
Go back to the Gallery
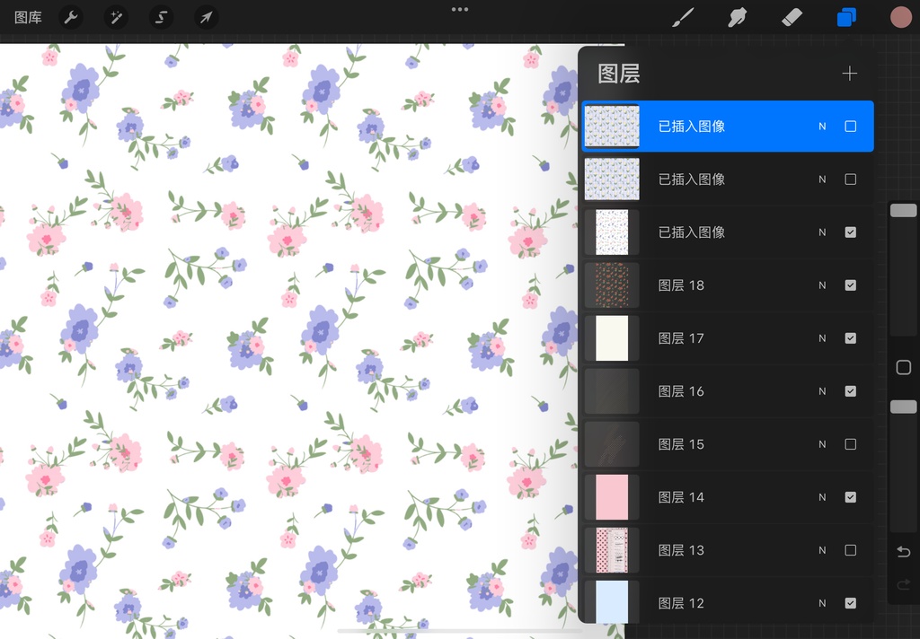coord(28,17)
